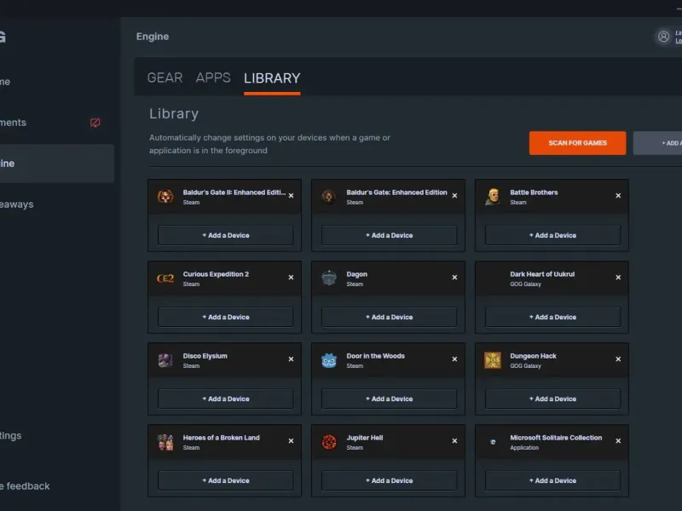Select the LIBRARY tab
682x511 pixels.
click(272, 78)
